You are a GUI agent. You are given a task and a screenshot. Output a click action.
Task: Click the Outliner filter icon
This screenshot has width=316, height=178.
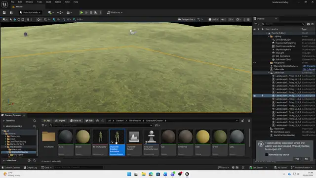click(x=256, y=24)
